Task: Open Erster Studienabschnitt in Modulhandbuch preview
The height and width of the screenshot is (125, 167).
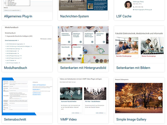Action: [x=12, y=41]
